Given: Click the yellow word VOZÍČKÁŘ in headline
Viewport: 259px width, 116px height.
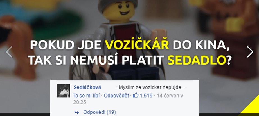Looking at the screenshot, I should click(x=137, y=45).
